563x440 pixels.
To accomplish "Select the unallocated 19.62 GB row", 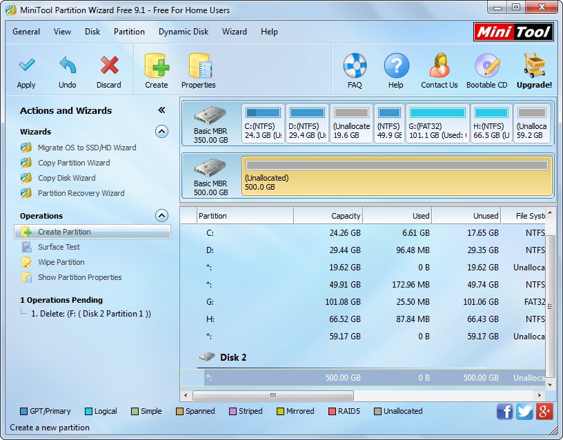I will tap(363, 268).
